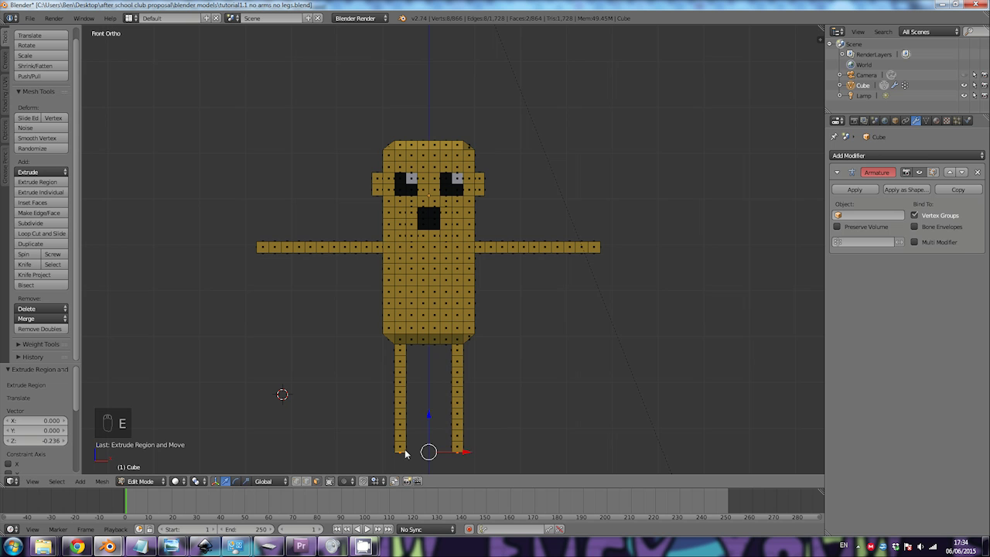Select the translate manipulator
990x557 pixels.
[226, 481]
